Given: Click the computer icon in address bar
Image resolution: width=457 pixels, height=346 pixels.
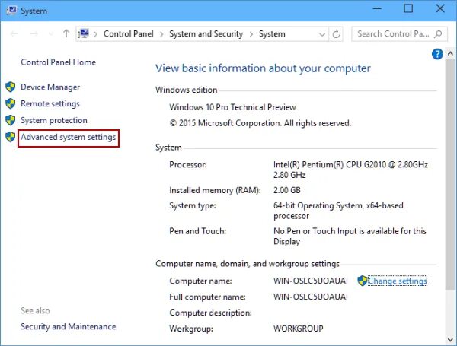Looking at the screenshot, I should tap(83, 33).
